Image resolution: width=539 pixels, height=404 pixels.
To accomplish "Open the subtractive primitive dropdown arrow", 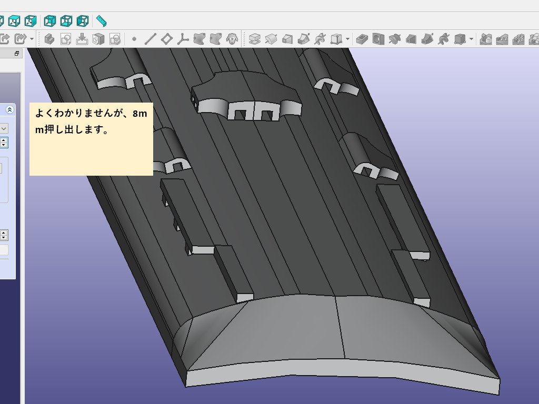I will click(x=471, y=39).
